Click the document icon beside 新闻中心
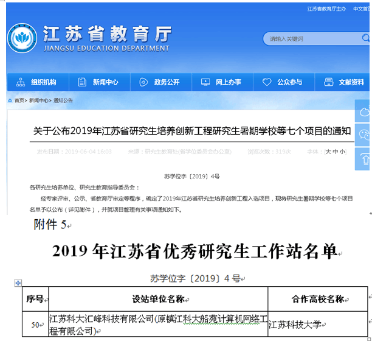372x341 pixels. [82, 82]
